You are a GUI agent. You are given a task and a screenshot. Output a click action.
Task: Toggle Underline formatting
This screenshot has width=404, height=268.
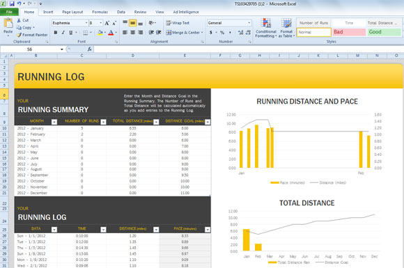(x=70, y=33)
